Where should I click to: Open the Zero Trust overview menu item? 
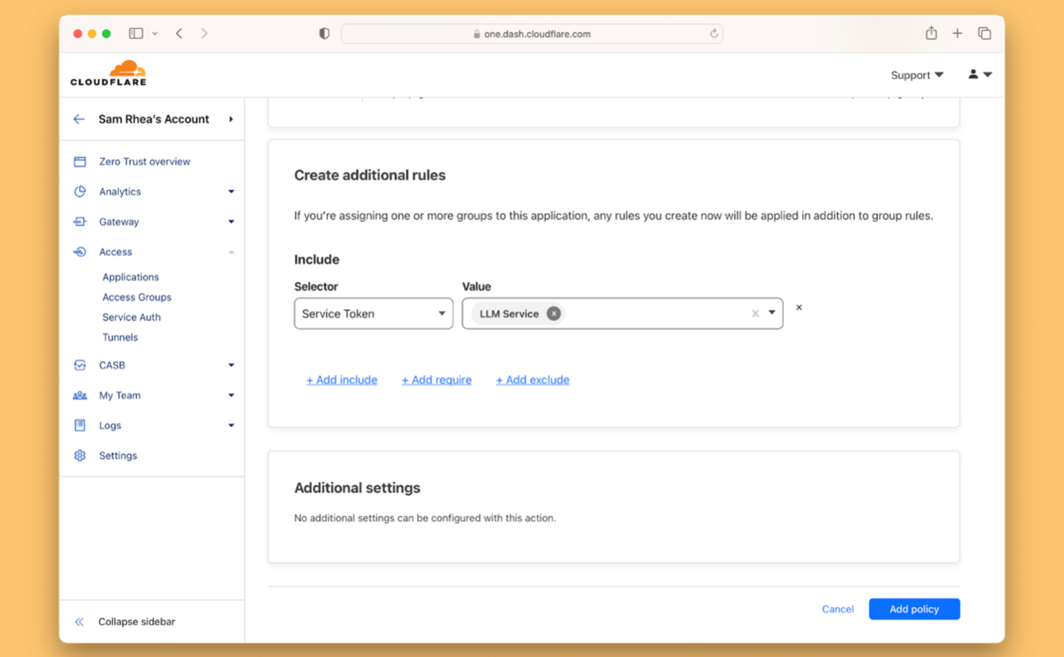click(x=145, y=162)
